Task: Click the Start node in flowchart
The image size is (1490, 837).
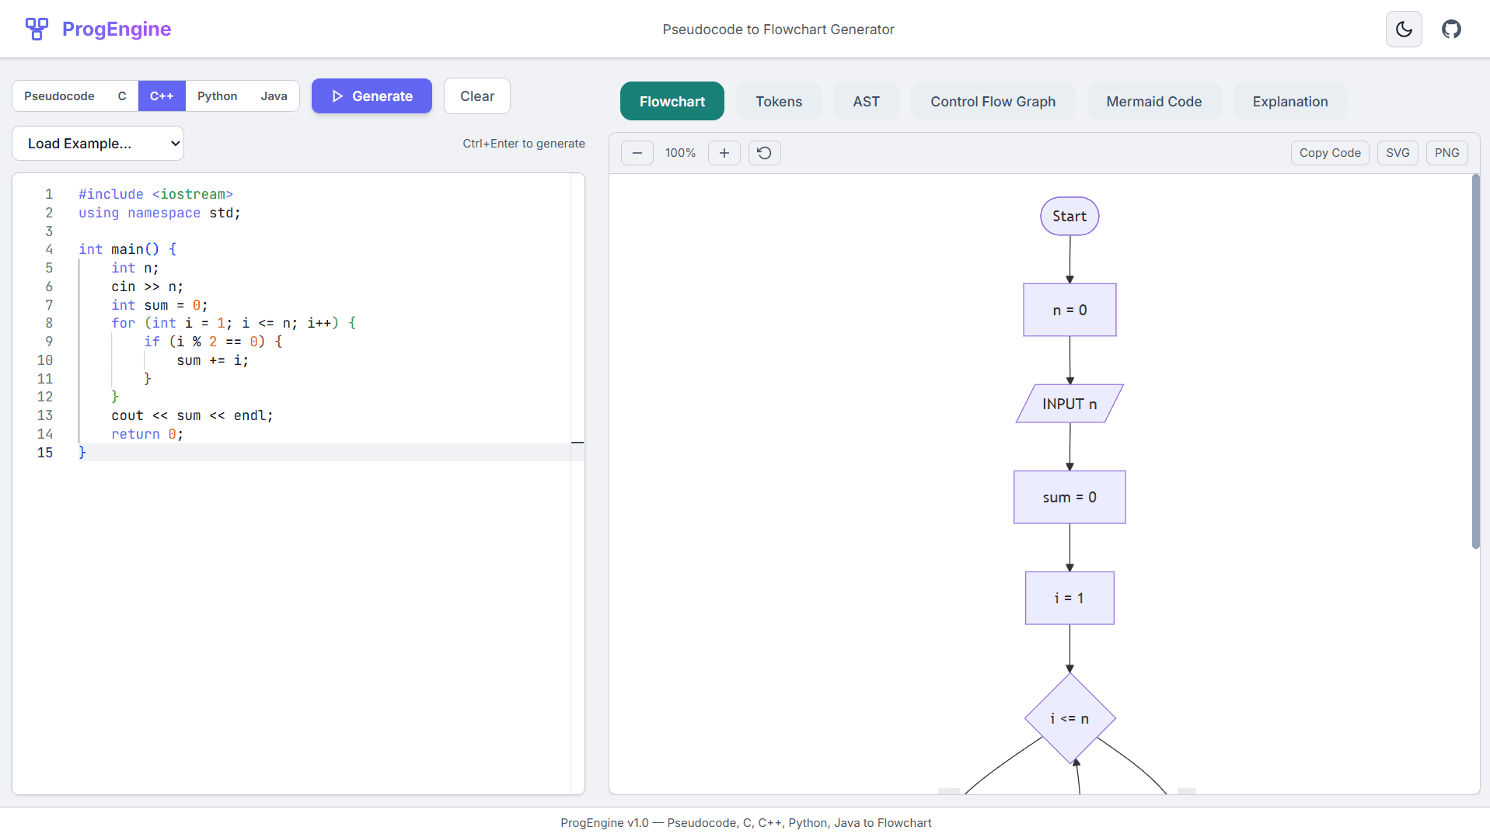Action: click(x=1070, y=217)
